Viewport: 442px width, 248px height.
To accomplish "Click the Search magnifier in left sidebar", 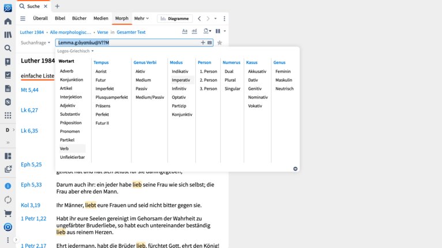I will point(8,48).
